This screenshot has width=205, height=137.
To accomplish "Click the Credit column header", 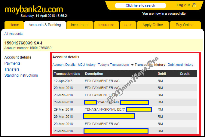I will (185, 74).
